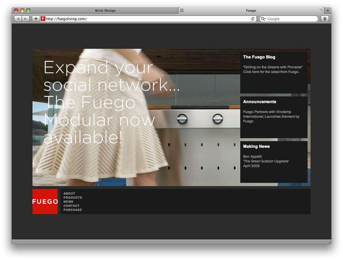Image resolution: width=343 pixels, height=260 pixels.
Task: Read the Fuego Partners with Vinotemp announcement
Action: point(271,117)
